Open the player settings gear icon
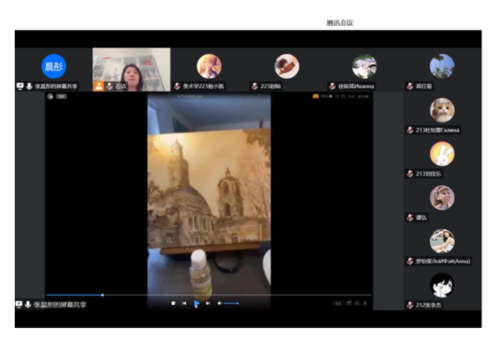 coord(357,303)
